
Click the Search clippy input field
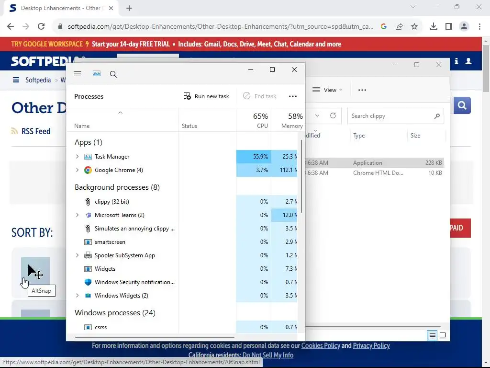[396, 116]
